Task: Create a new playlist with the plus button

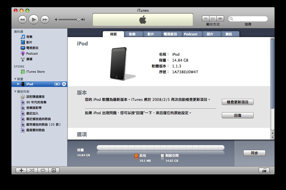Action: click(x=21, y=170)
